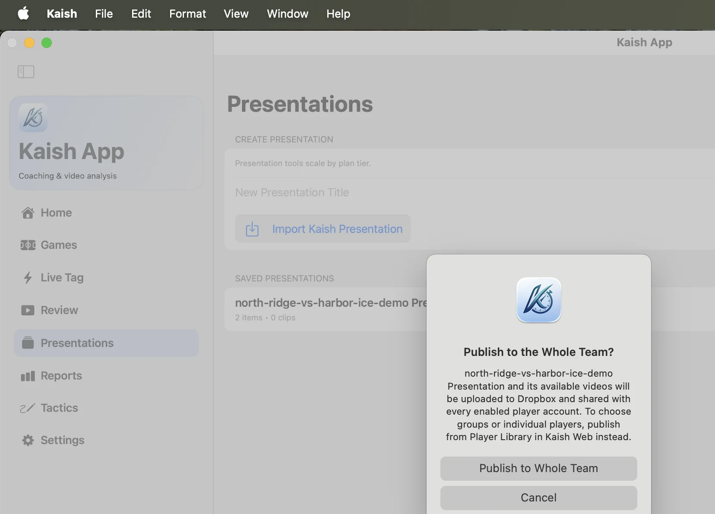Screen dimensions: 715x514
Task: Open the View menu
Action: [236, 14]
